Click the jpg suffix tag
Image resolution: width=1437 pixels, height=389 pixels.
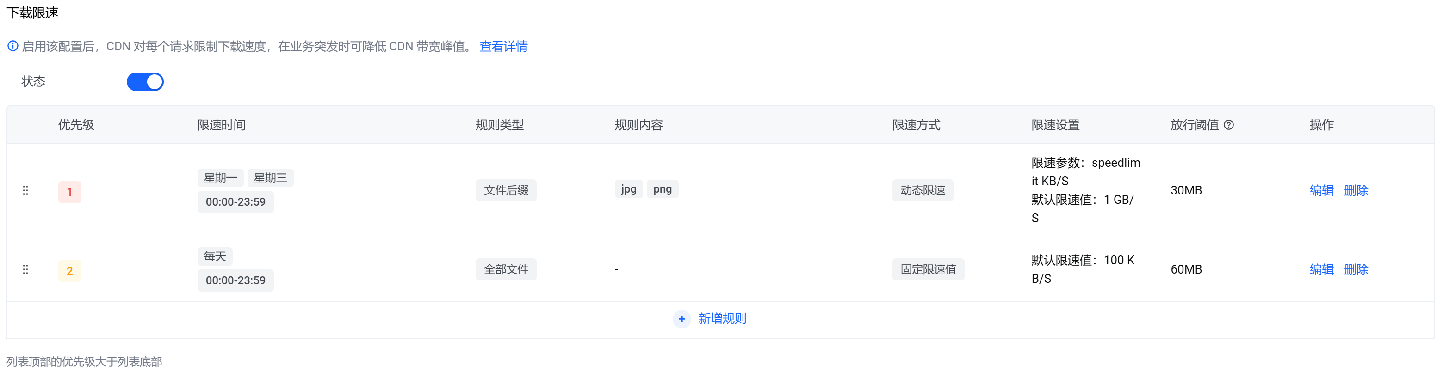[x=629, y=189]
